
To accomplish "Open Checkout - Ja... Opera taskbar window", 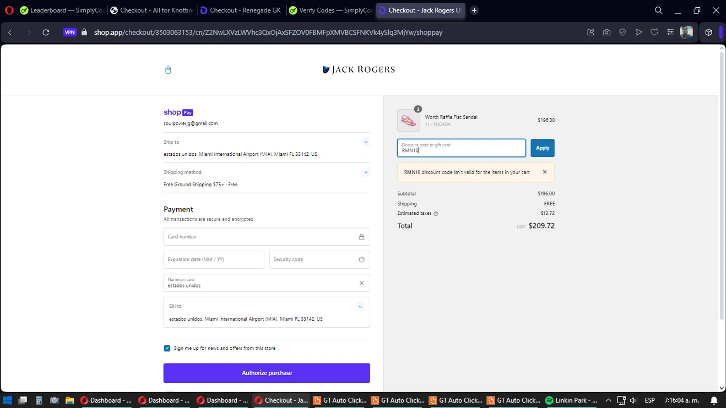I will coord(282,400).
